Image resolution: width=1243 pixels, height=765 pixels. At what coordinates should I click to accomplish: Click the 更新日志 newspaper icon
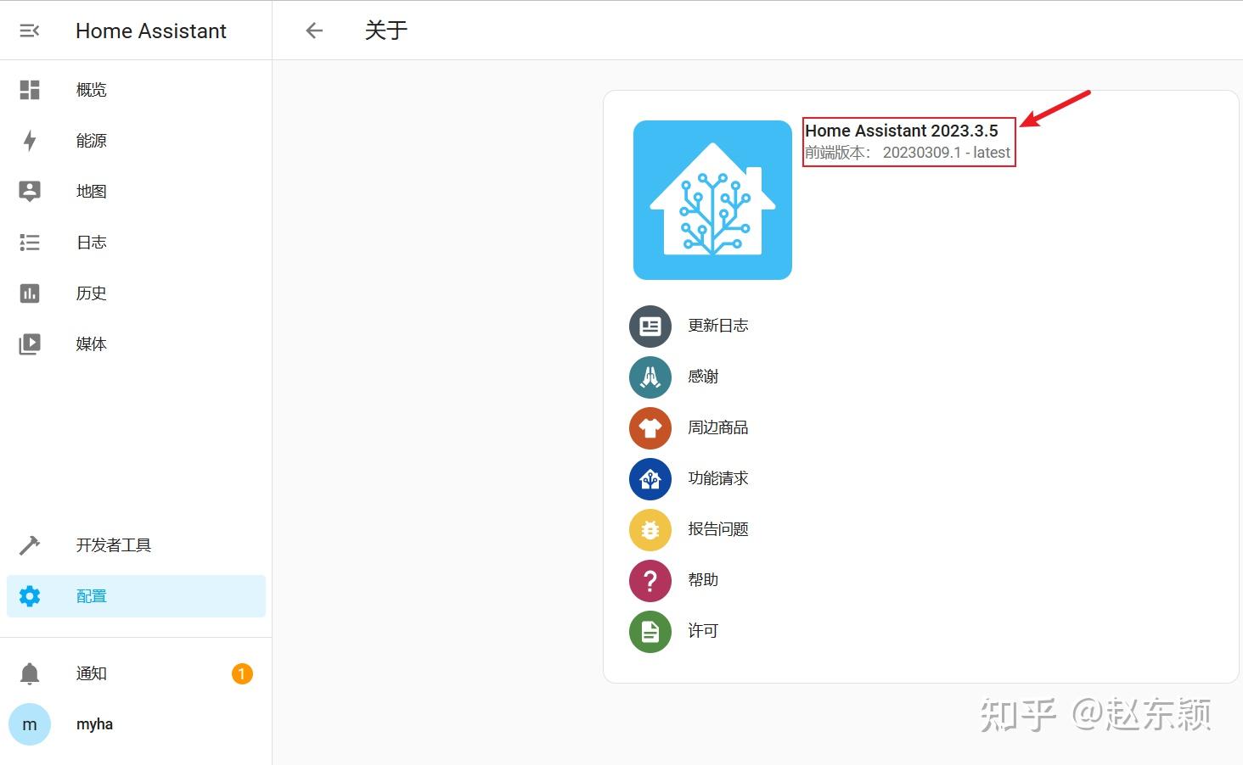tap(650, 327)
